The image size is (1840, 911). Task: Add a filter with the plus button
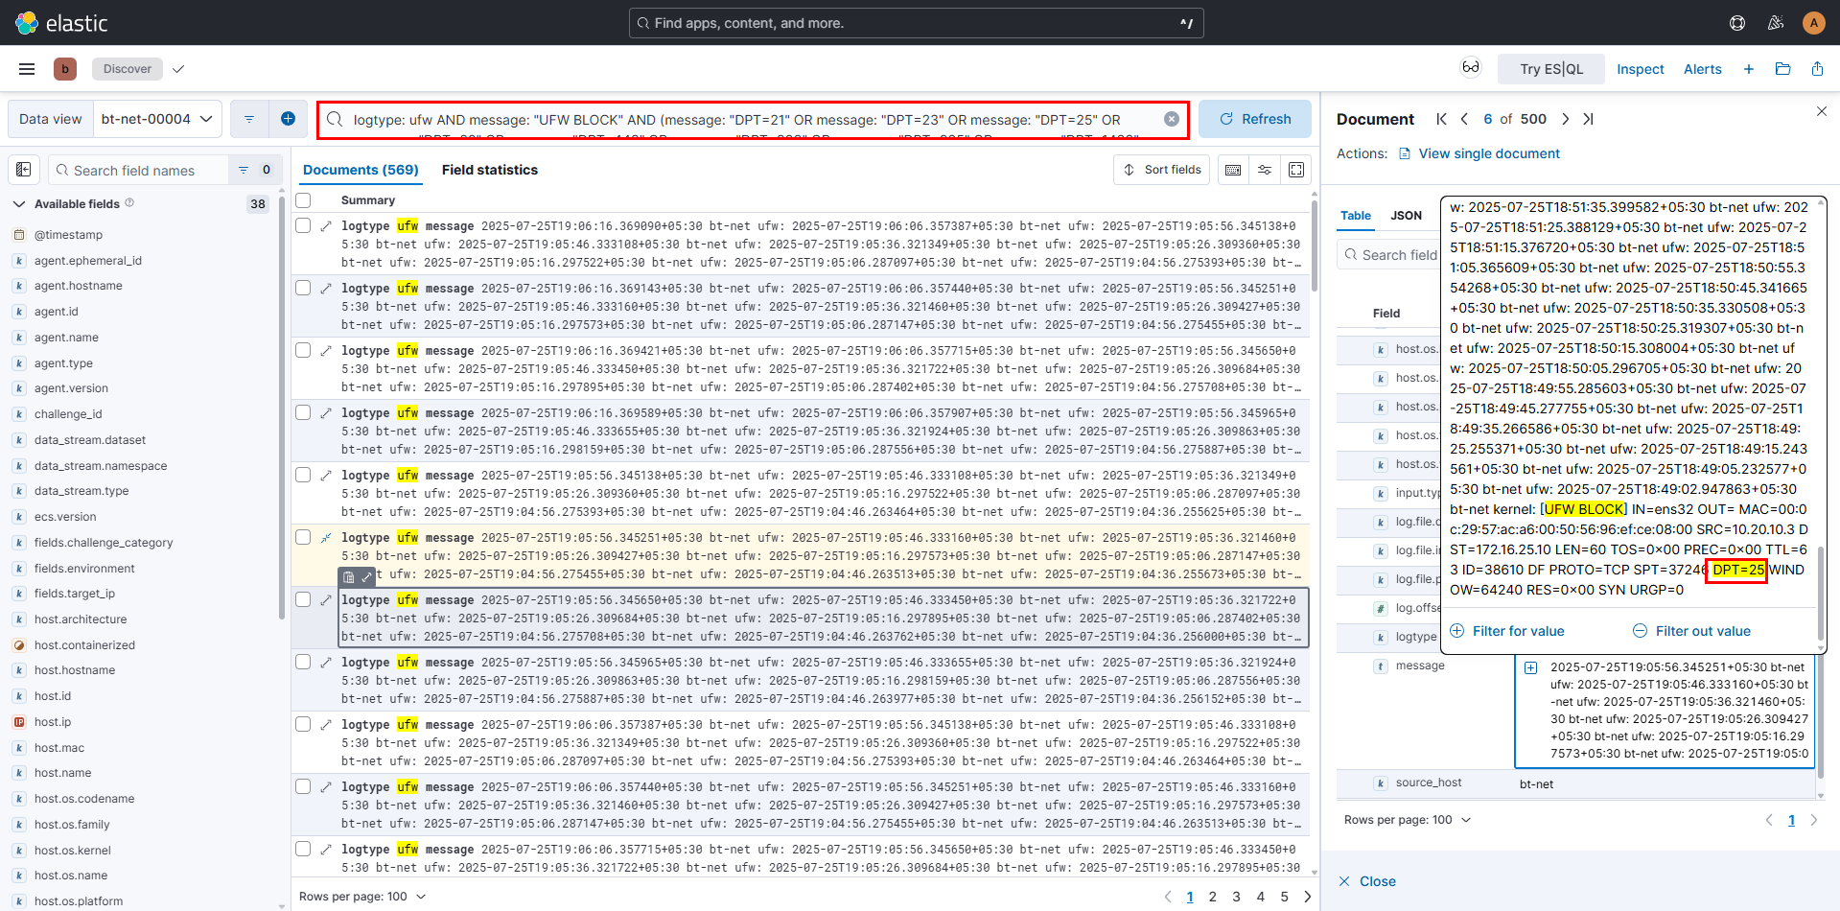(x=288, y=119)
